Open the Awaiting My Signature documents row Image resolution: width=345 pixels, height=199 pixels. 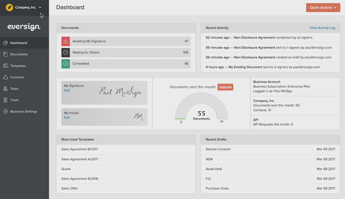tap(126, 41)
